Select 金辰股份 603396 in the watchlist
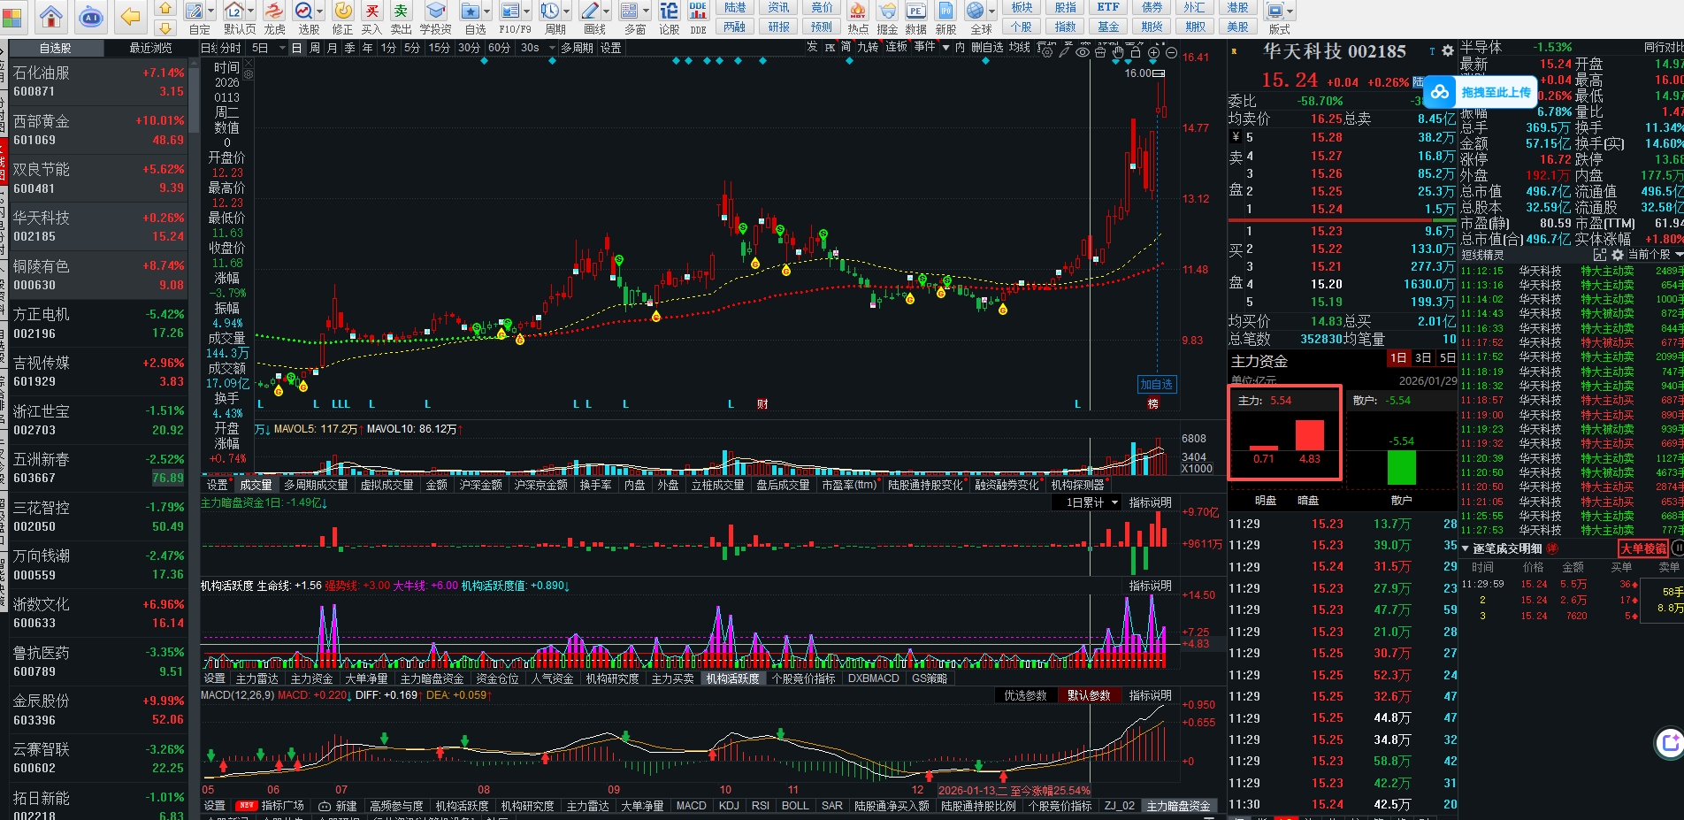The height and width of the screenshot is (820, 1684). [98, 709]
